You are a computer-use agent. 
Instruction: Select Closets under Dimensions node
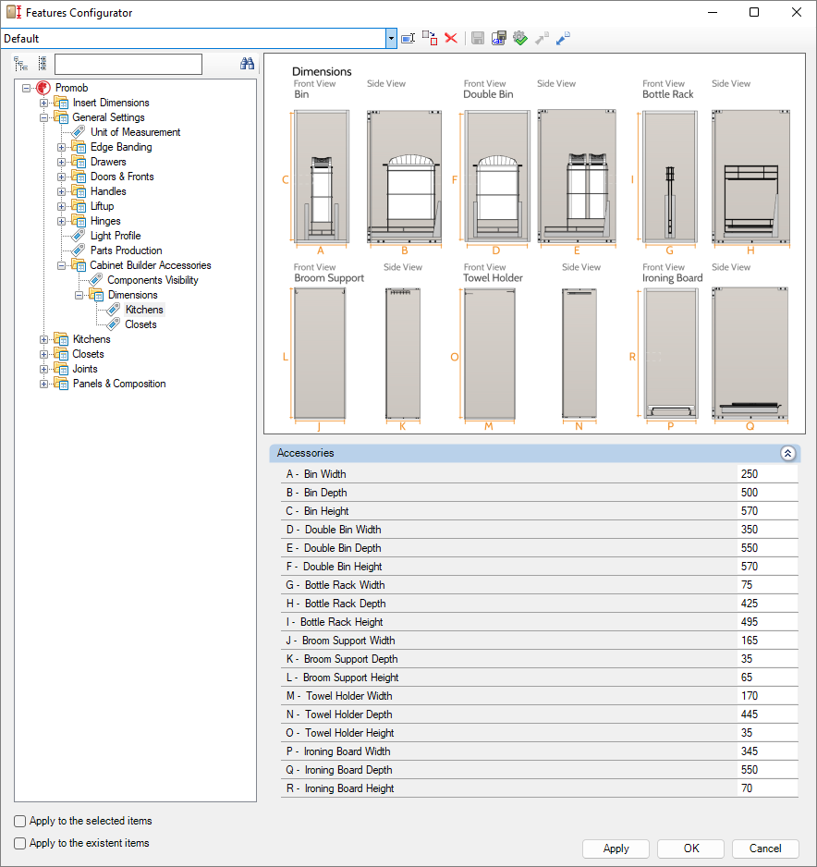click(140, 324)
